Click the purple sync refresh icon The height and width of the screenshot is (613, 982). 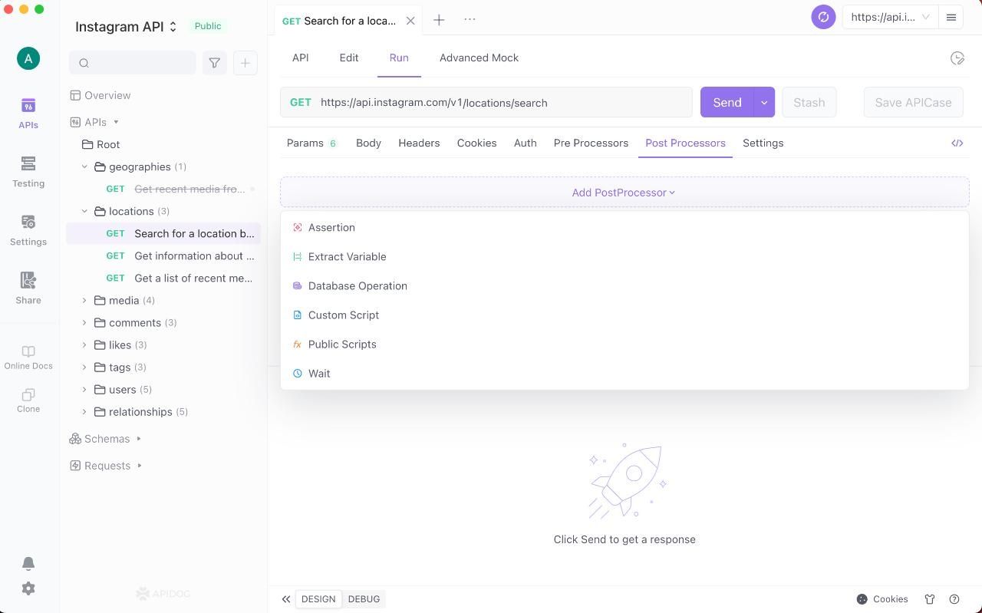823,17
